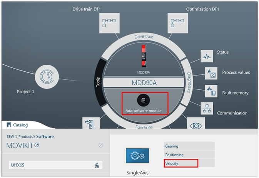Choose Velocity from the SingleAxis list

(x=181, y=163)
